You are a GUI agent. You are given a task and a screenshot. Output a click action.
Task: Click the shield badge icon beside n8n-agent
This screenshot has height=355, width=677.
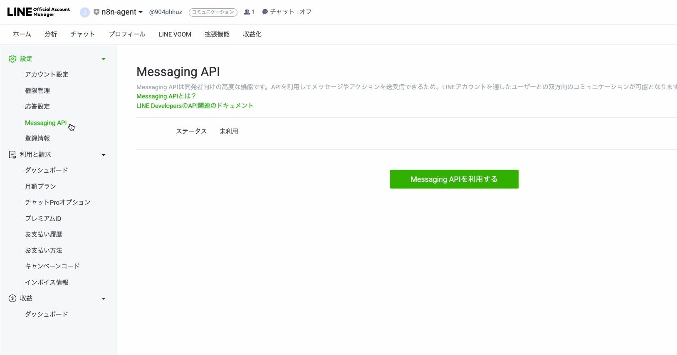(x=96, y=12)
